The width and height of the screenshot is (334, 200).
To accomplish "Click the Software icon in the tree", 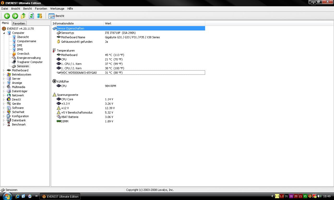I will pyautogui.click(x=9, y=108).
